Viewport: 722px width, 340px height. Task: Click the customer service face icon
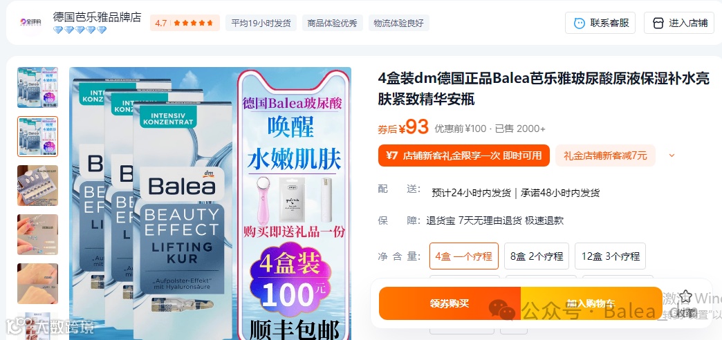[580, 23]
